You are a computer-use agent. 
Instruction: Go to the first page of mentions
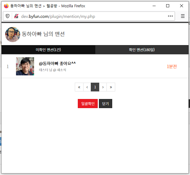pyautogui.click(x=79, y=87)
